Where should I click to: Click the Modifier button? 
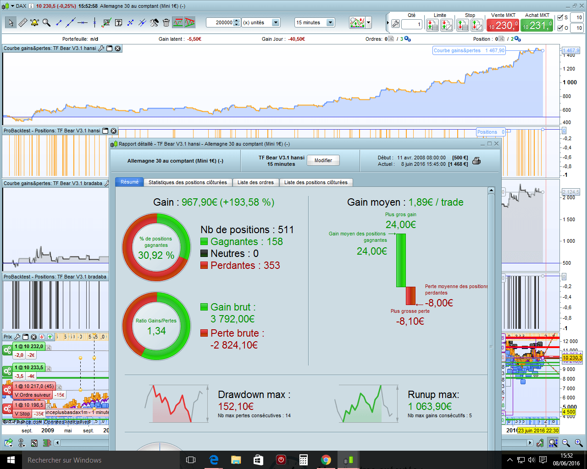323,160
